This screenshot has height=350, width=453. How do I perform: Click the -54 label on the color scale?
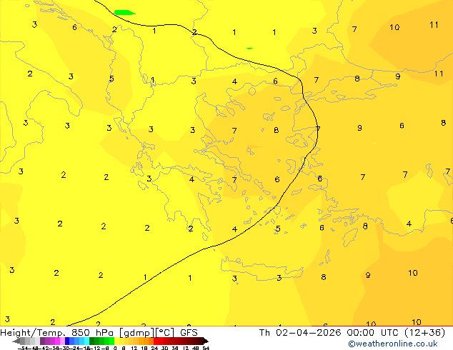tap(23, 348)
